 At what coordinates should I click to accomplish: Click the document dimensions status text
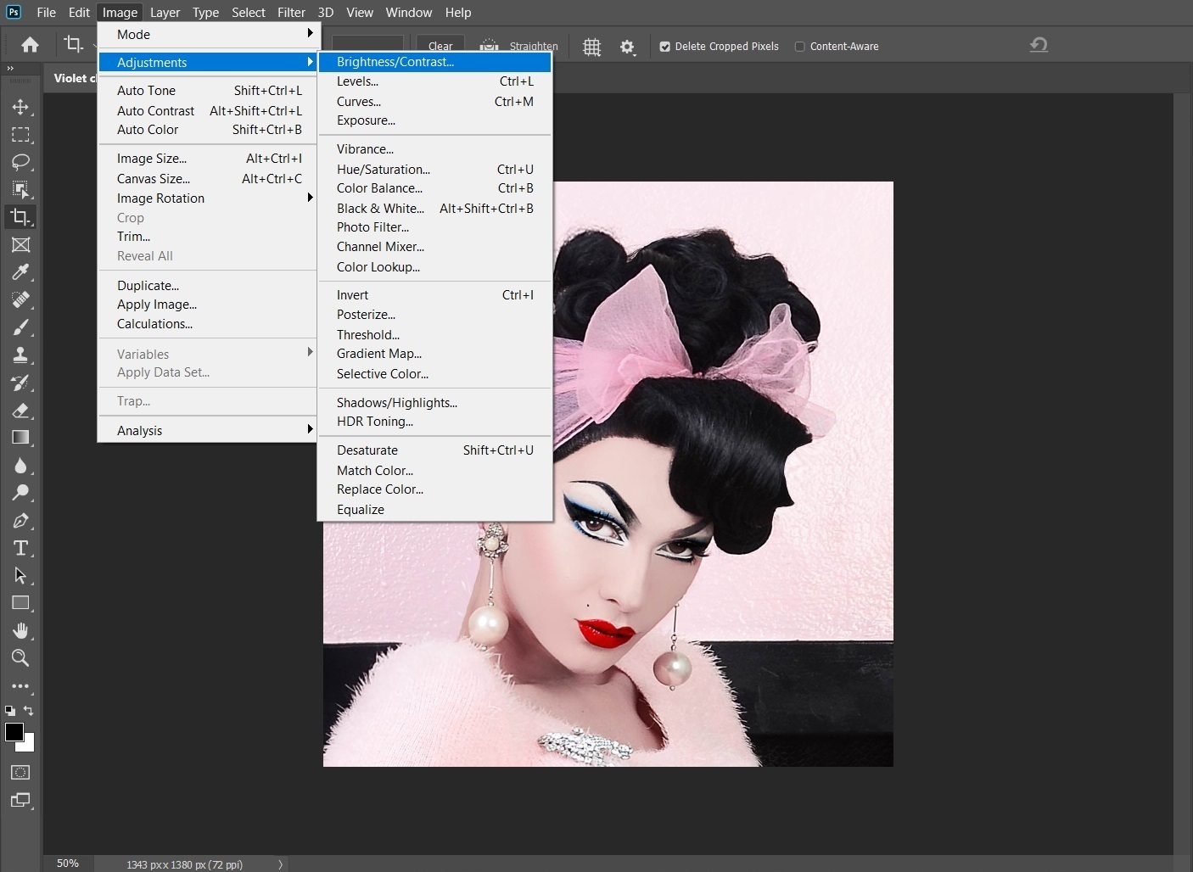pyautogui.click(x=185, y=864)
